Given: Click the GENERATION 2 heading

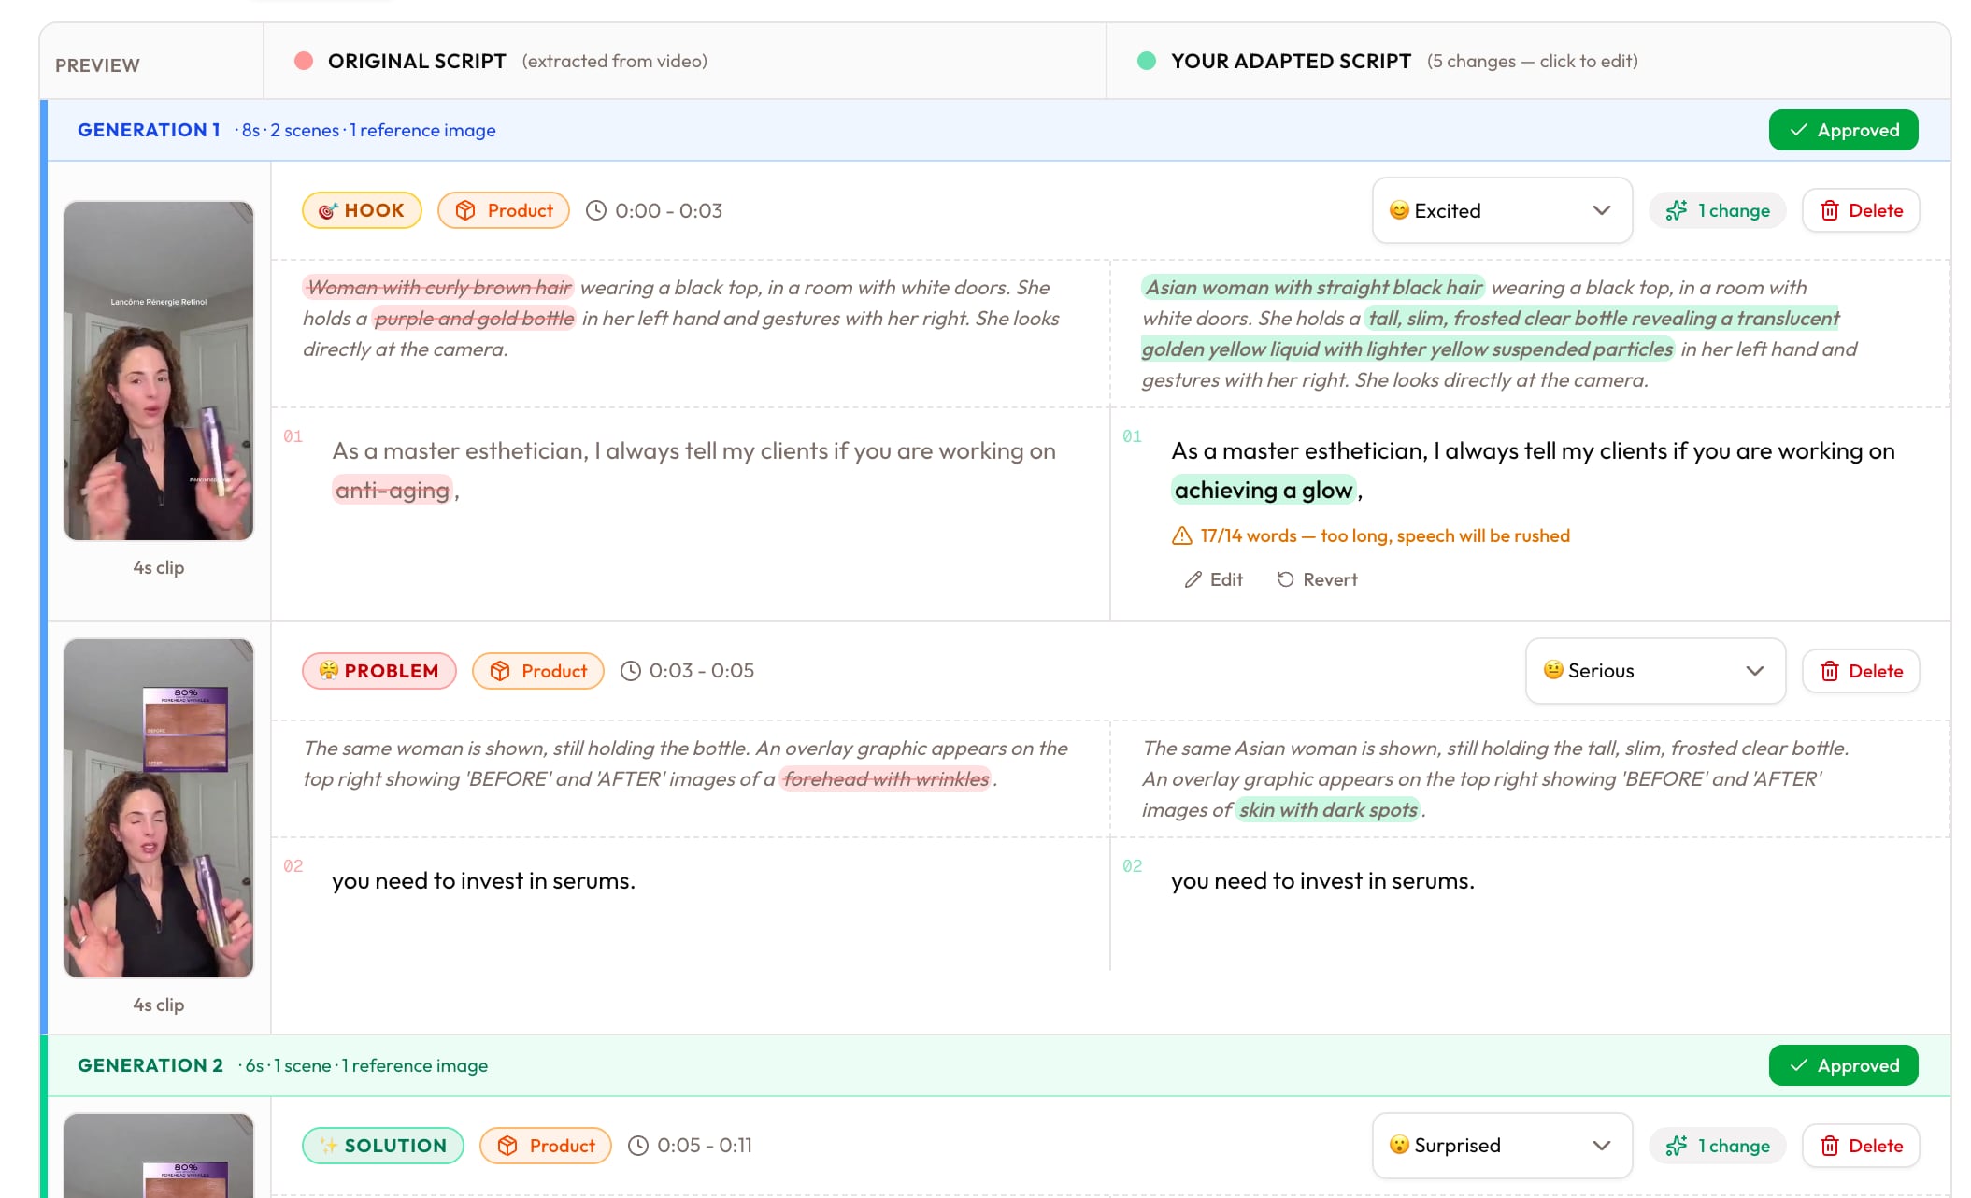Looking at the screenshot, I should coord(150,1065).
